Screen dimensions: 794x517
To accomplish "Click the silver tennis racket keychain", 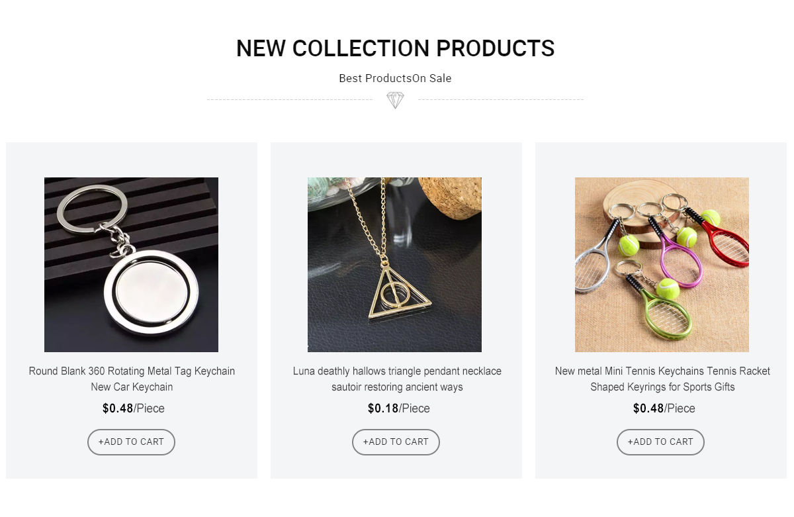I will point(591,265).
